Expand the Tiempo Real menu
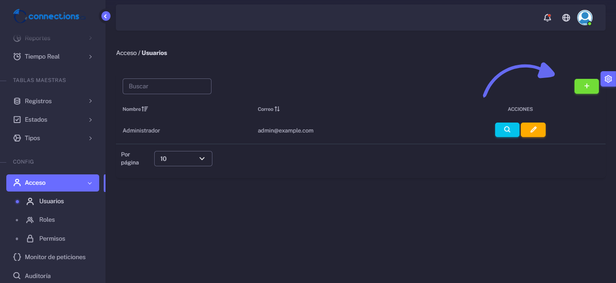616x283 pixels. point(53,56)
